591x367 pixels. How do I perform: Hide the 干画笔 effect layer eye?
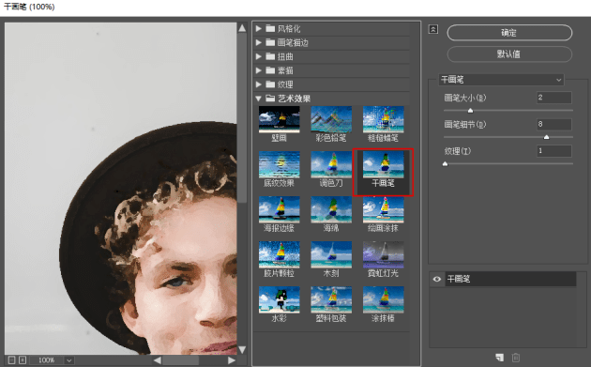coord(437,279)
